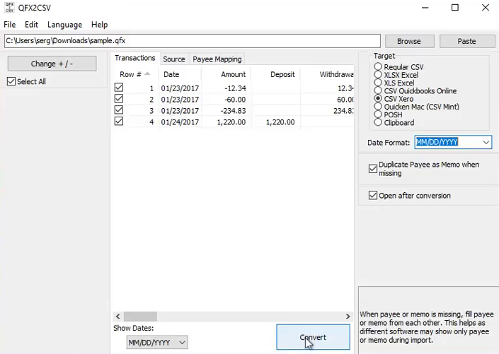Click the right arrow of horizontal scrollbar
The height and width of the screenshot is (354, 499).
coord(348,317)
